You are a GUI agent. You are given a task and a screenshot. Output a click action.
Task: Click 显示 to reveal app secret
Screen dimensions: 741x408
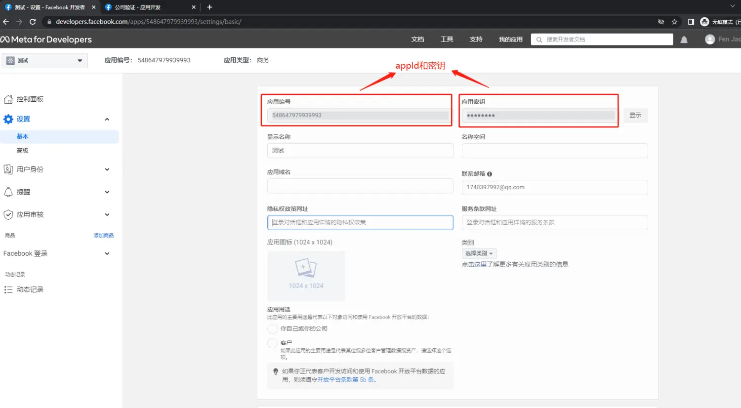point(635,115)
